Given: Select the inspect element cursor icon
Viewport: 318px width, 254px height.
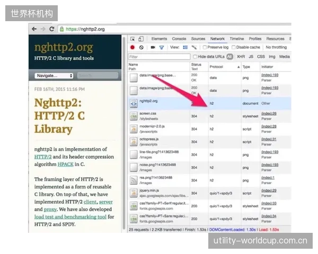Looking at the screenshot, I should [132, 39].
